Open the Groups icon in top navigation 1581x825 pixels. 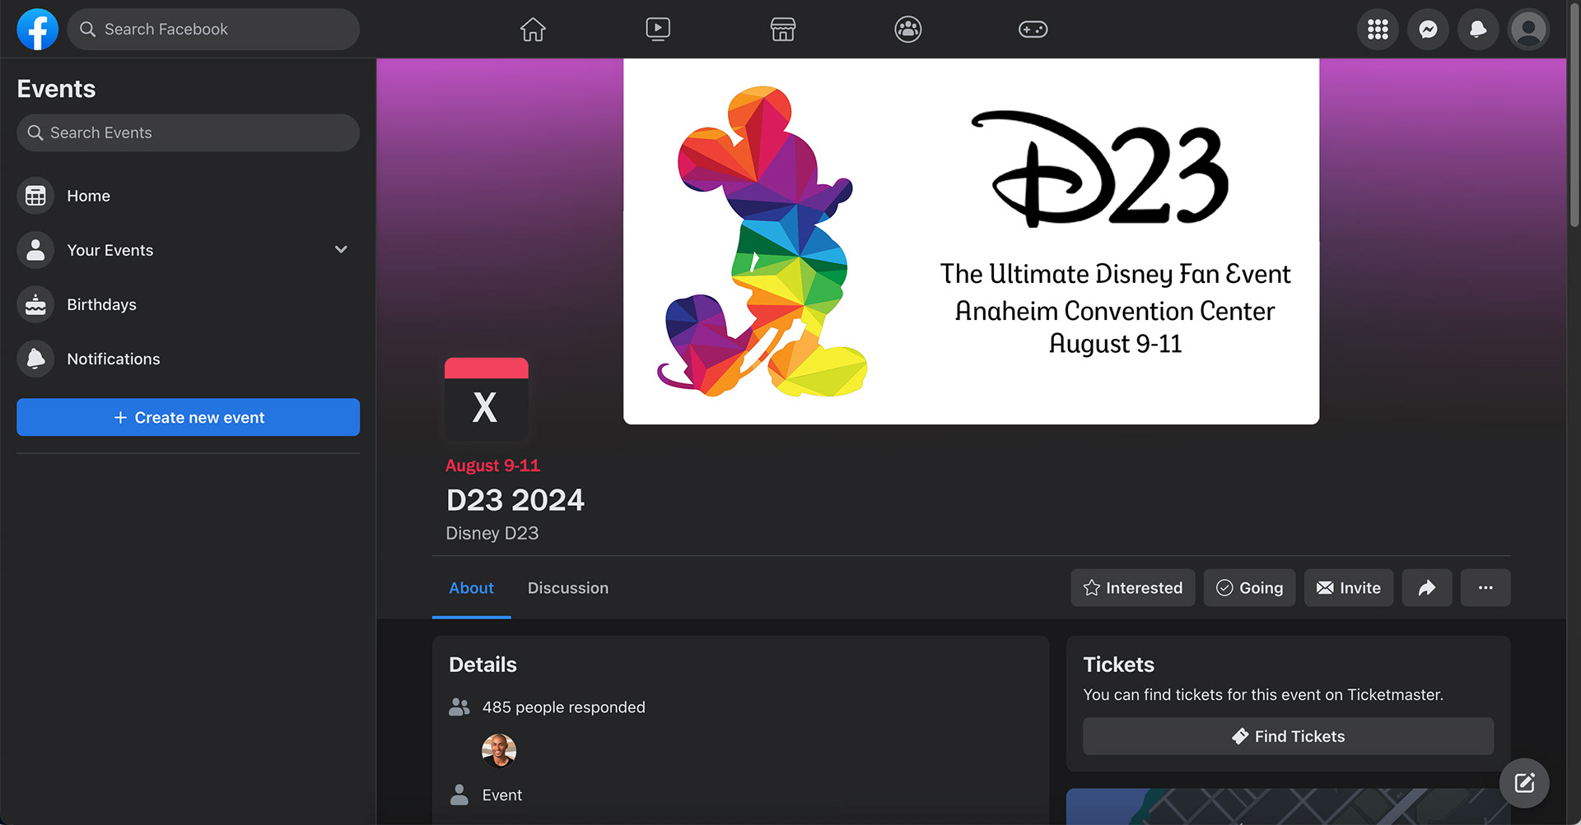coord(908,30)
